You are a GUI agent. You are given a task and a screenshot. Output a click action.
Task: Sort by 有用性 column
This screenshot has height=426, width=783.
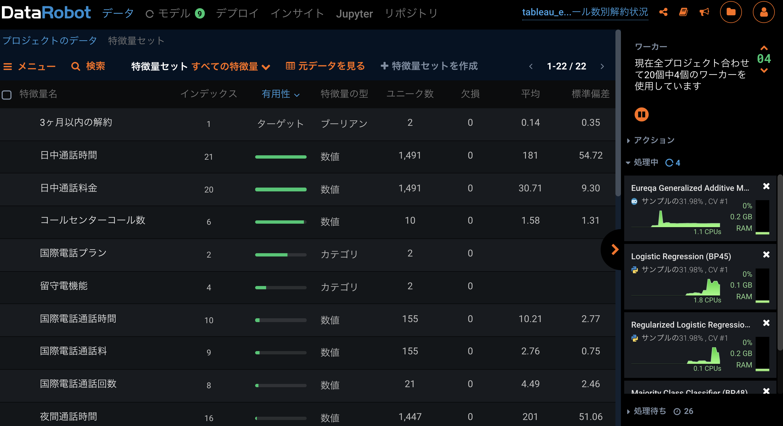[x=281, y=94]
